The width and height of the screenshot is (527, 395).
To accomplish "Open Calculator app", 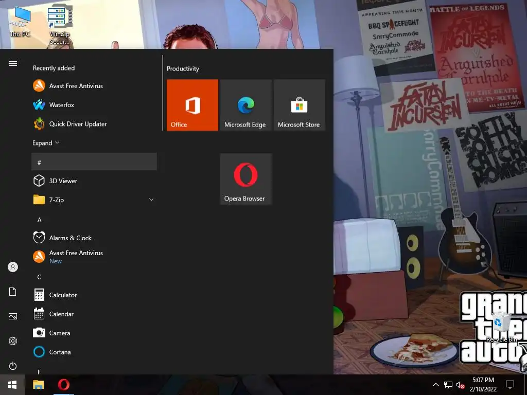I will pyautogui.click(x=94, y=295).
